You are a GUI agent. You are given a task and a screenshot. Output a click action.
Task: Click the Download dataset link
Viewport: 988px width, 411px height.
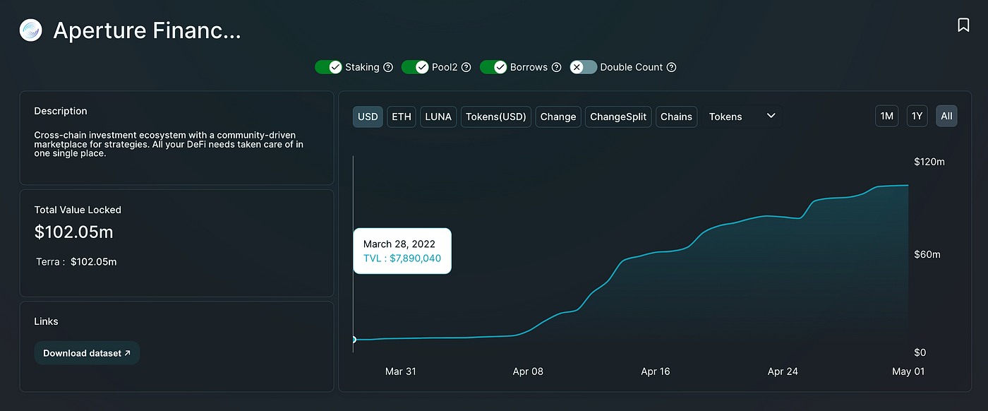(x=87, y=353)
